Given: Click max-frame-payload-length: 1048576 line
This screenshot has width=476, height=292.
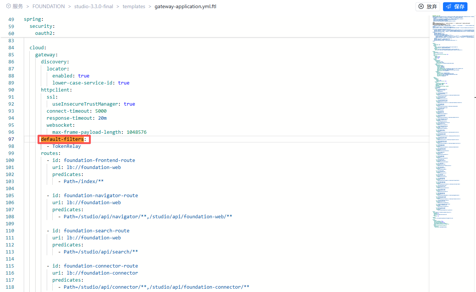Looking at the screenshot, I should (x=99, y=132).
